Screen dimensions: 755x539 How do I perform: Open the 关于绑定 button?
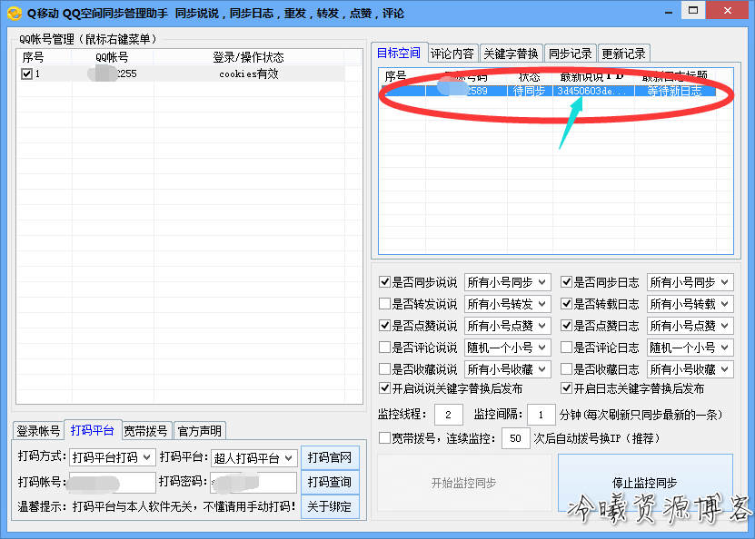[x=330, y=506]
